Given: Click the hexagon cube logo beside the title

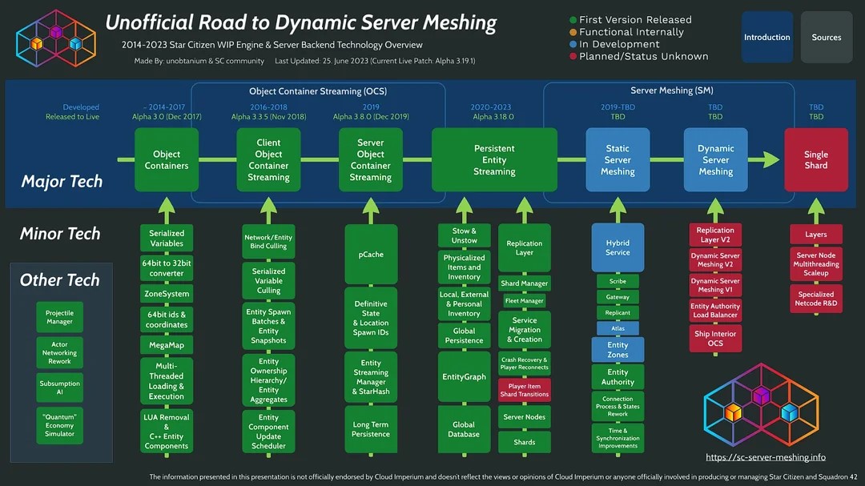Looking at the screenshot, I should [56, 38].
